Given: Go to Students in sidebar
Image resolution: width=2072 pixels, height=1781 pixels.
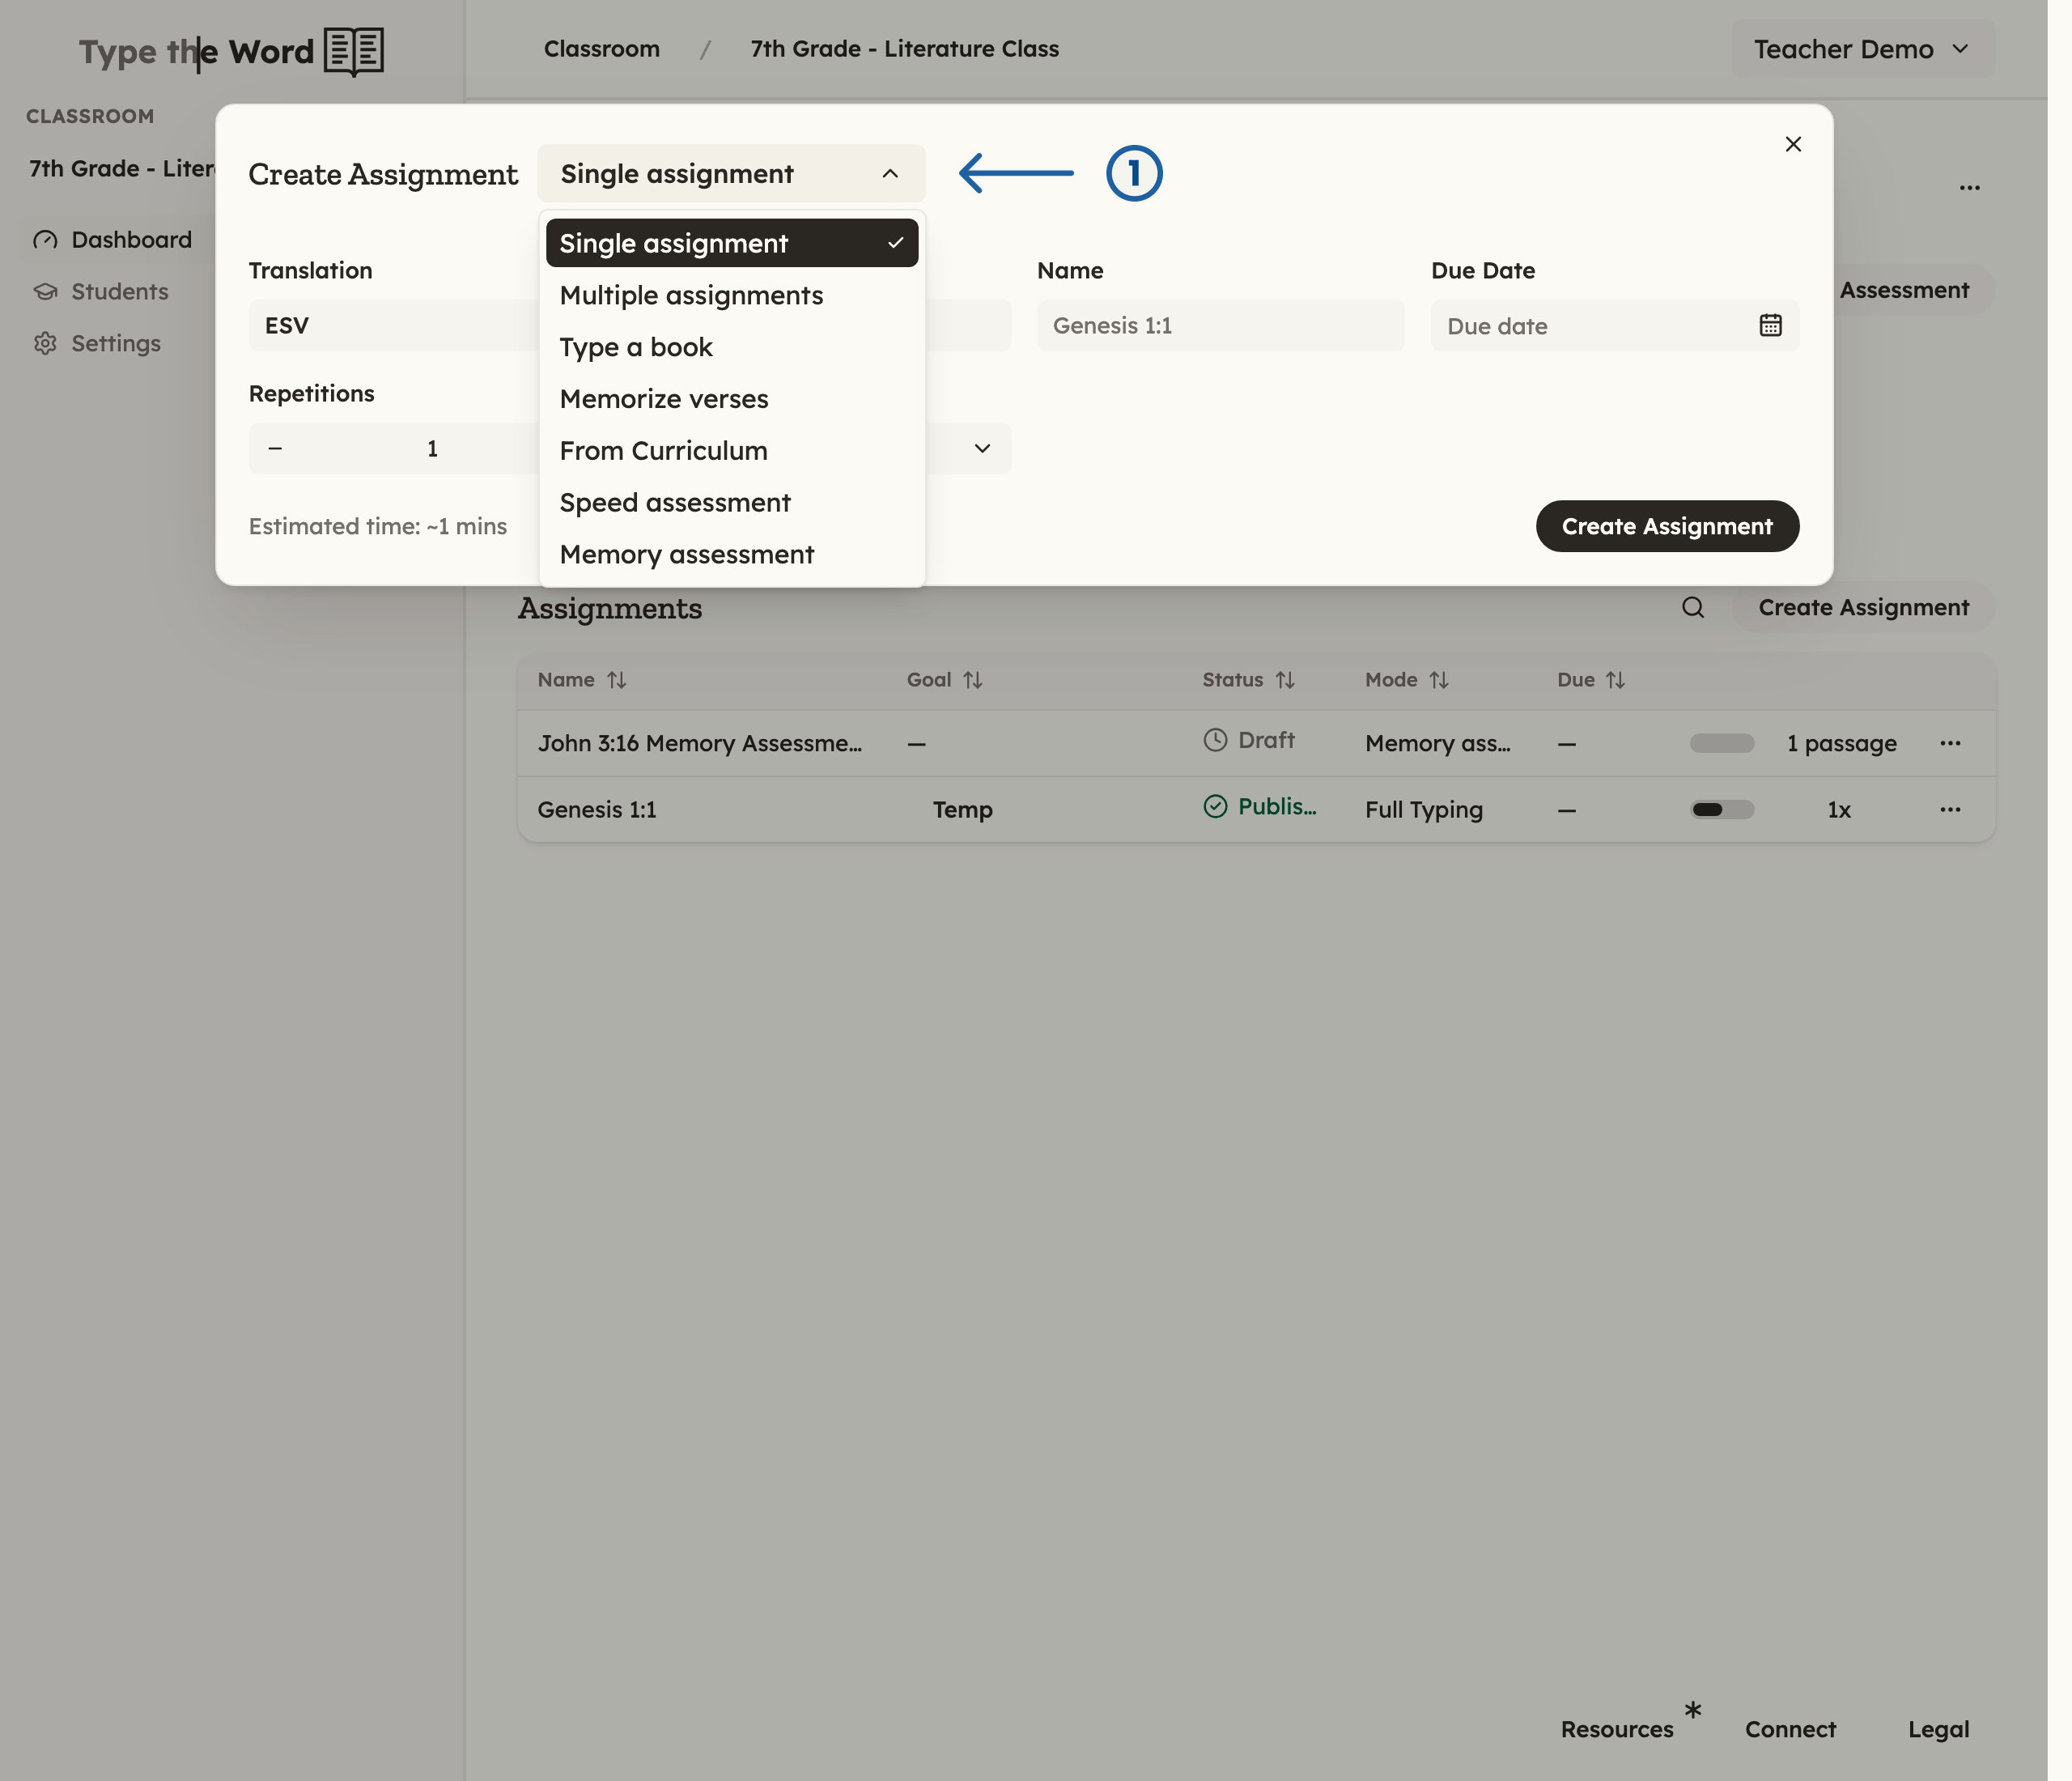Looking at the screenshot, I should click(118, 292).
